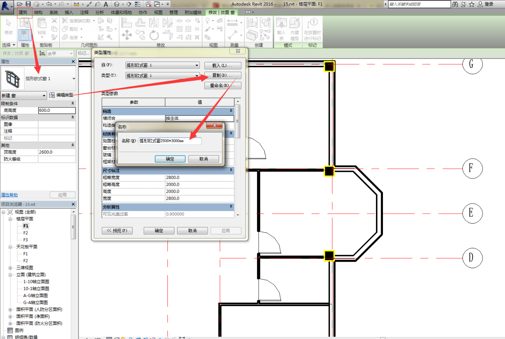Collapse the 尺寸标注 parameter group
The image size is (505, 339).
pyautogui.click(x=231, y=170)
